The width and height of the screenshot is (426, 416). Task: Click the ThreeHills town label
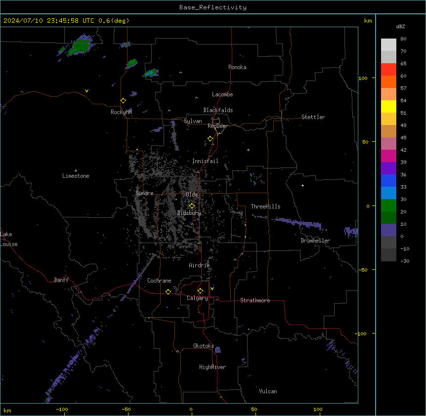point(265,207)
